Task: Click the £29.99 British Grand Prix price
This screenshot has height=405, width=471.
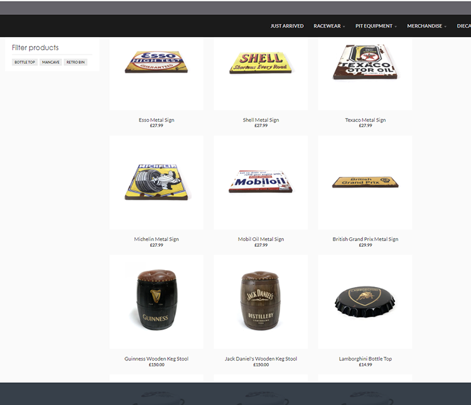Action: 365,245
